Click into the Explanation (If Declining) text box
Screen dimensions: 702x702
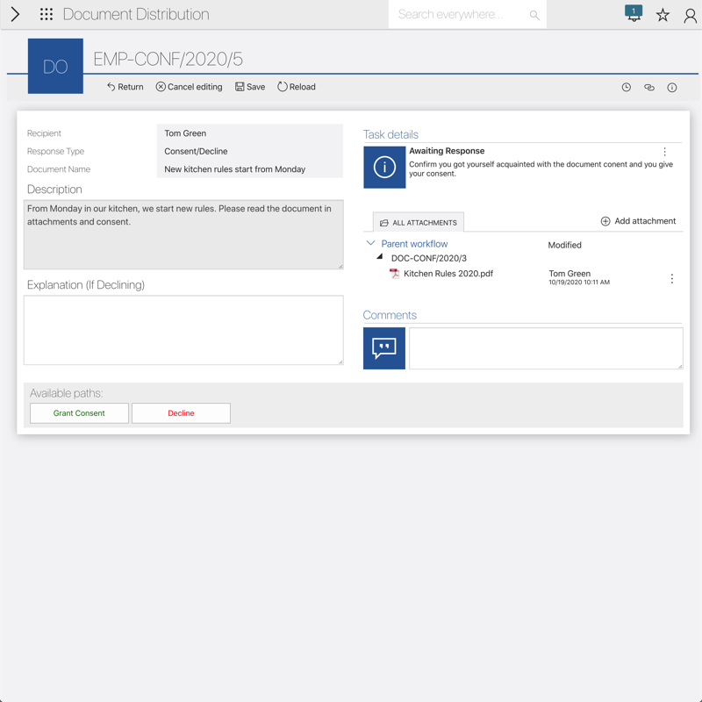(x=183, y=329)
